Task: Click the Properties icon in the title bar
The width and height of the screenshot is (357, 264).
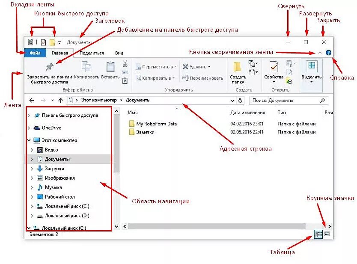Action: [x=43, y=42]
